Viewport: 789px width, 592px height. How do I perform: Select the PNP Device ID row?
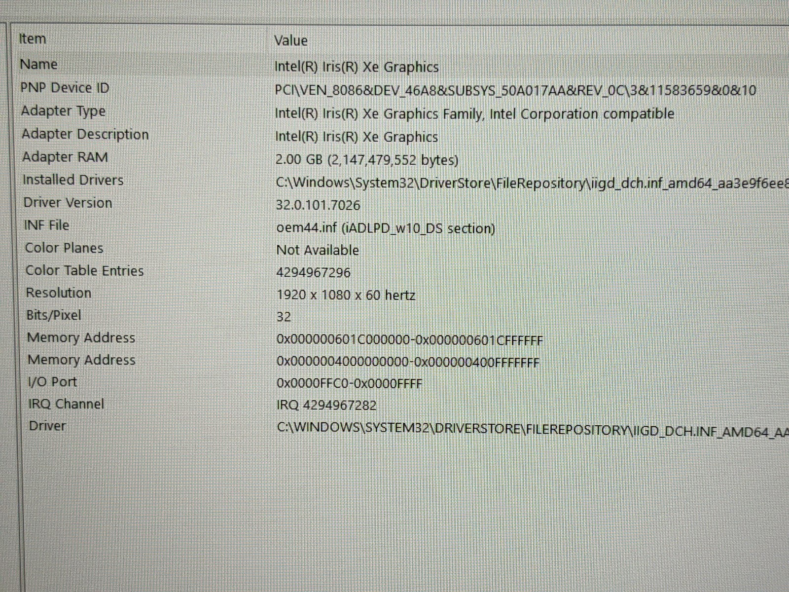coord(65,88)
